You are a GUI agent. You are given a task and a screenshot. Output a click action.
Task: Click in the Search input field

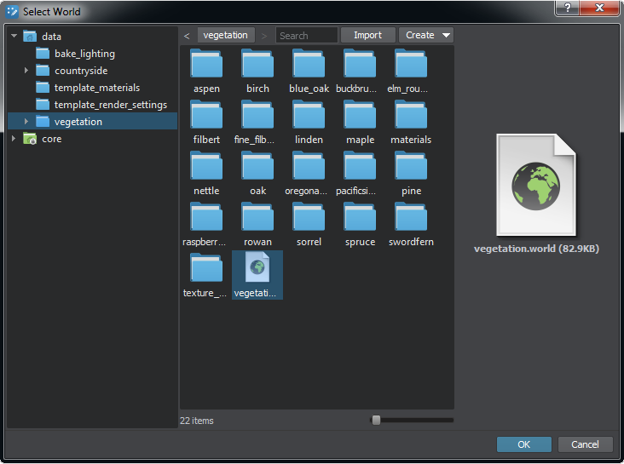click(x=307, y=36)
